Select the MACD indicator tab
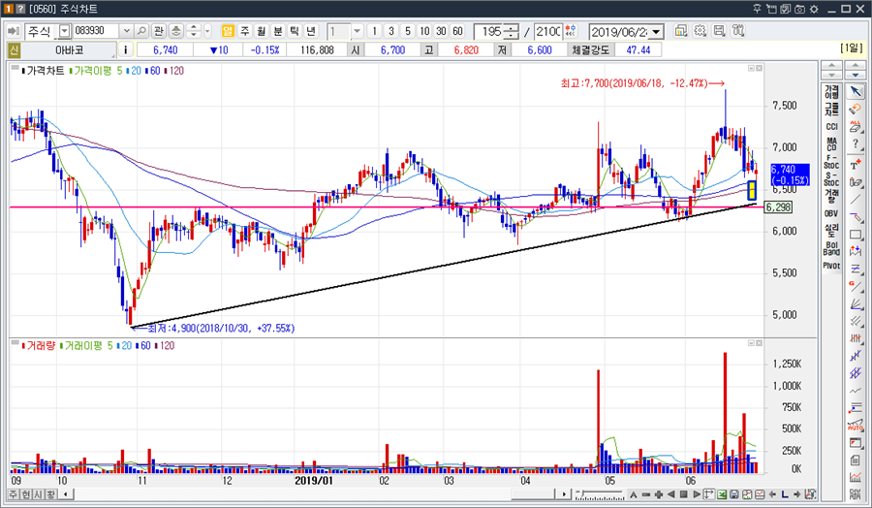This screenshot has width=872, height=508. 831,144
